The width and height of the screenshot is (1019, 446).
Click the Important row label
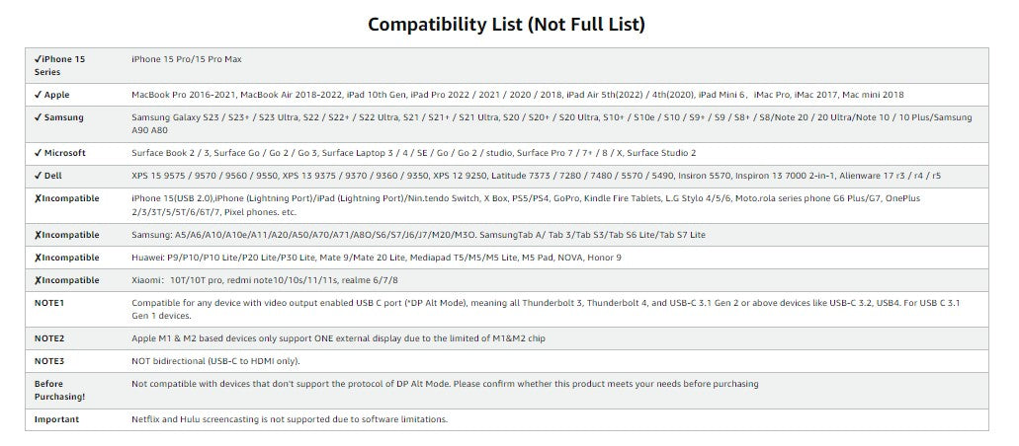click(x=57, y=419)
